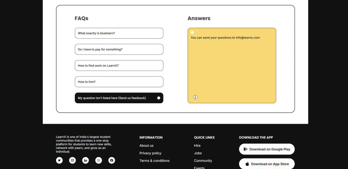The width and height of the screenshot is (348, 169).
Task: Click the LearnX description paragraph in footer
Action: (84, 144)
